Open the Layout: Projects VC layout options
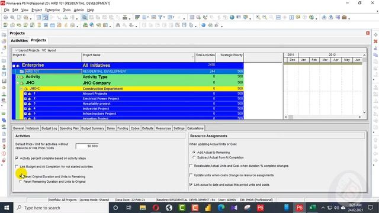 [36, 50]
